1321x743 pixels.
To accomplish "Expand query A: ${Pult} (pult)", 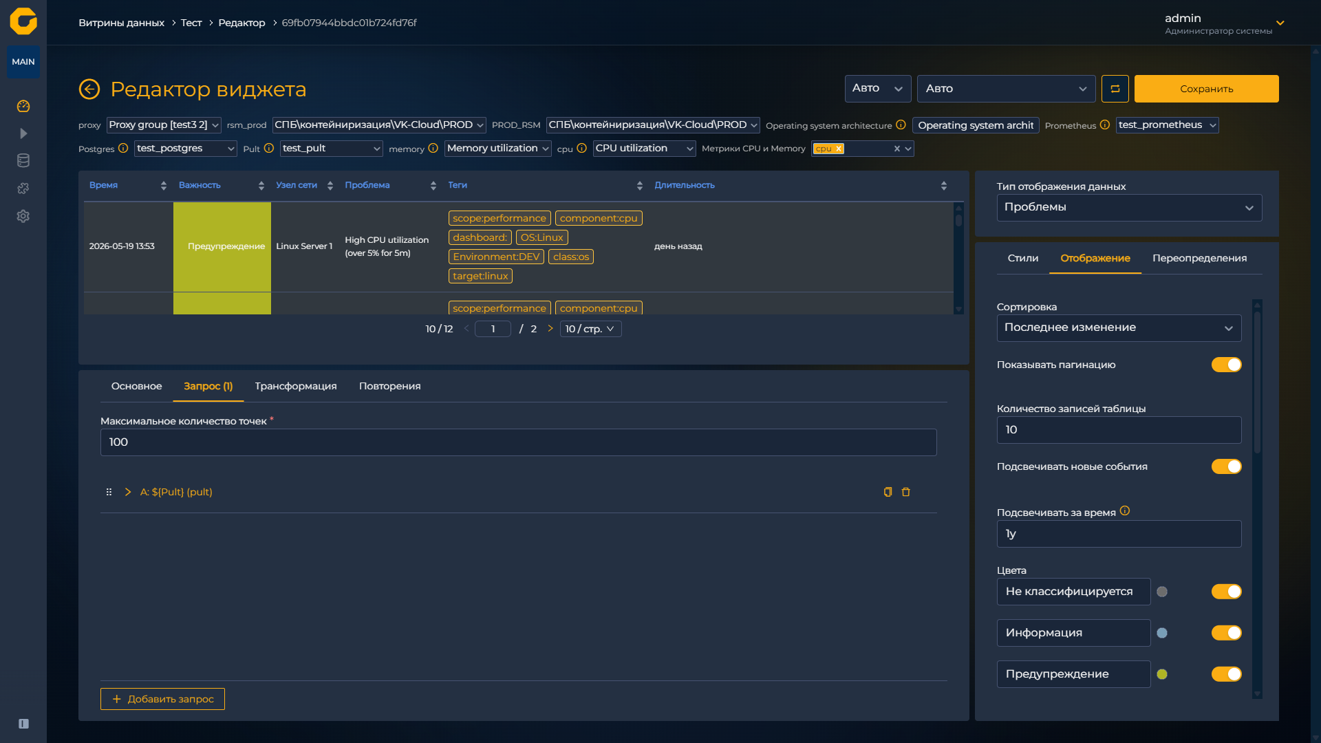I will pyautogui.click(x=128, y=492).
